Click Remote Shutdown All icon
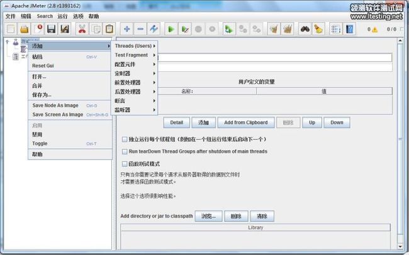Image resolution: width=409 pixels, height=255 pixels. (x=256, y=29)
